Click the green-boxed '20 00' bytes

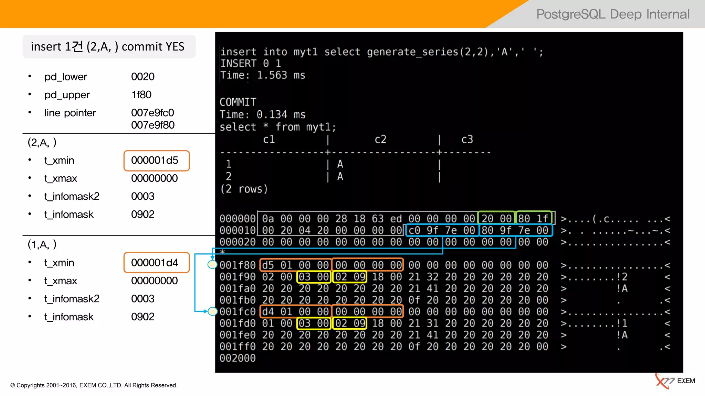coord(496,218)
